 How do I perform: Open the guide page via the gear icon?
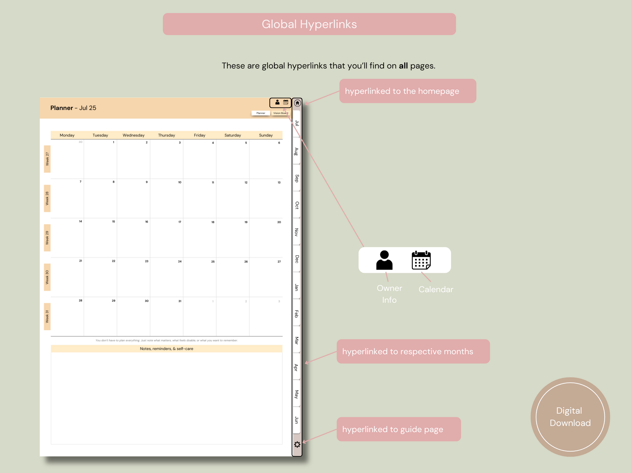[x=297, y=444]
